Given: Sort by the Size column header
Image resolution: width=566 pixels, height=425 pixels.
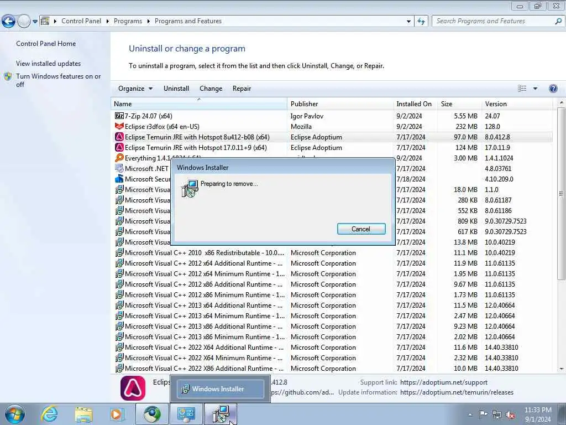Looking at the screenshot, I should [459, 103].
